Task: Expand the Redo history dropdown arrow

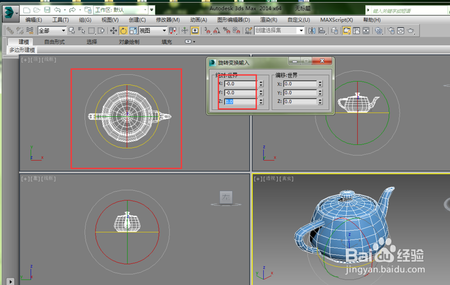Action: pos(80,10)
